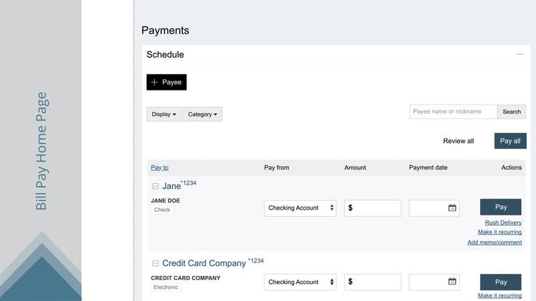Click the Payments page heading
The height and width of the screenshot is (301, 536).
[165, 31]
